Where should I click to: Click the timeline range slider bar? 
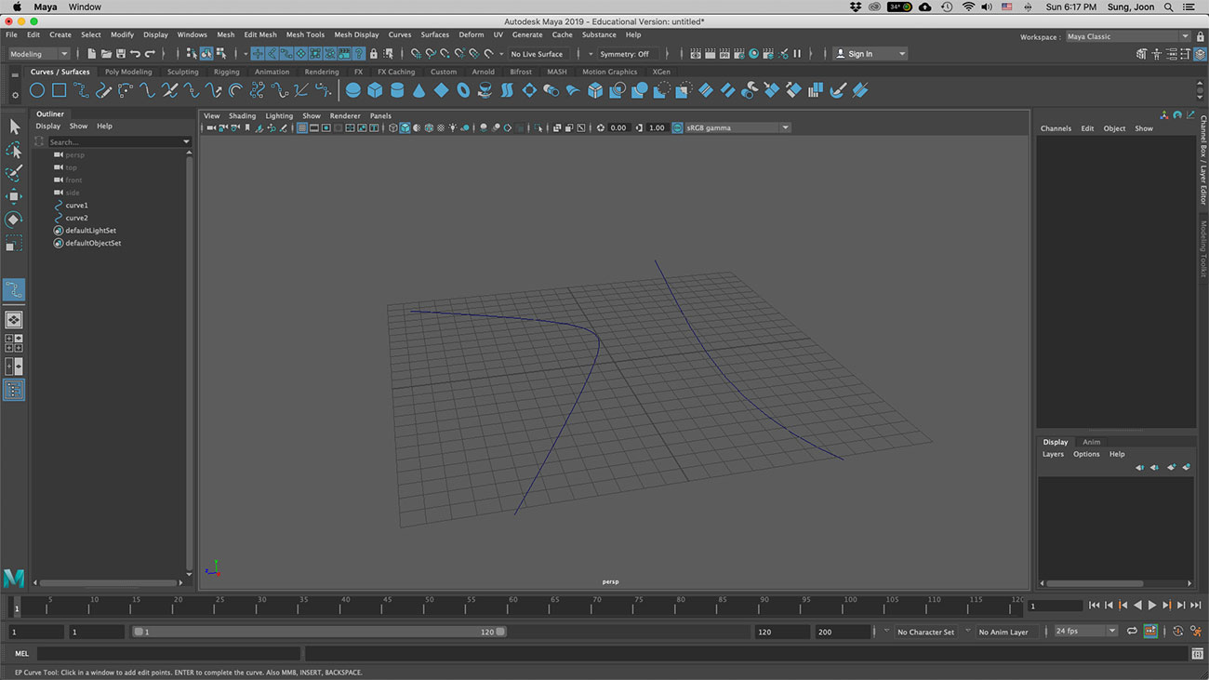click(x=319, y=632)
